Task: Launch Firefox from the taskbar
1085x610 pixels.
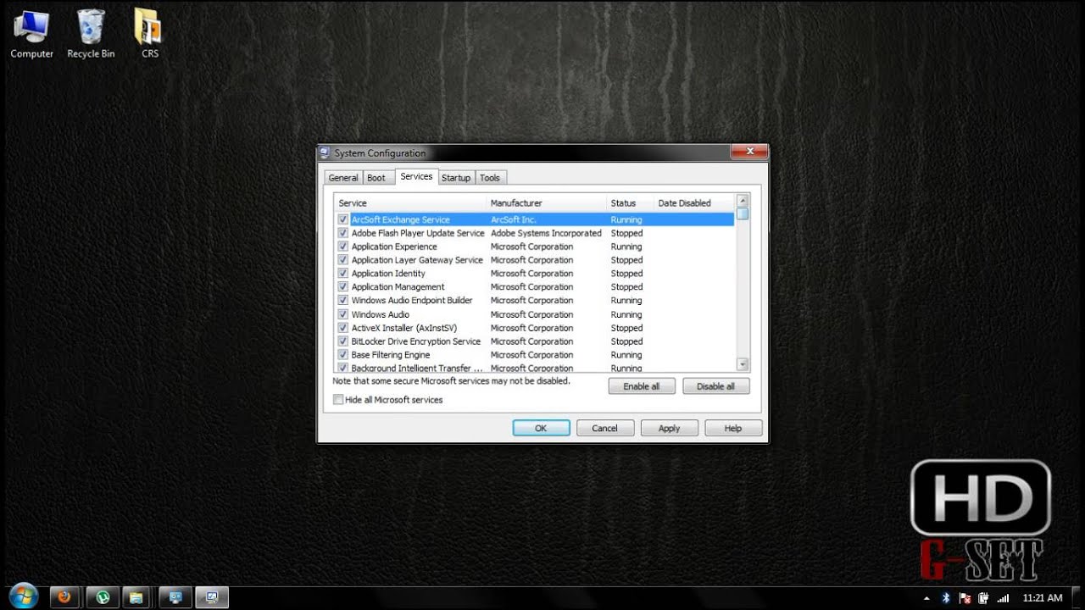Action: [x=64, y=597]
